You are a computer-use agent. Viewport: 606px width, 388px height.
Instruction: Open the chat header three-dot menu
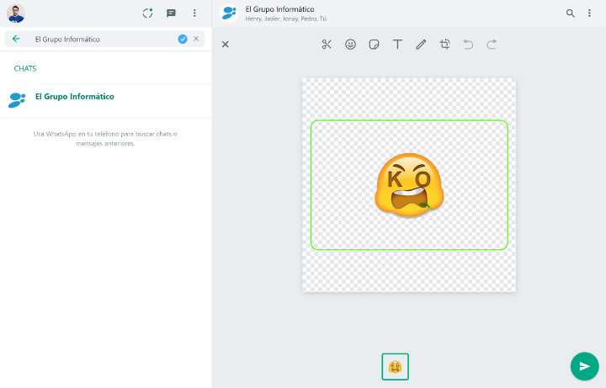coord(589,13)
